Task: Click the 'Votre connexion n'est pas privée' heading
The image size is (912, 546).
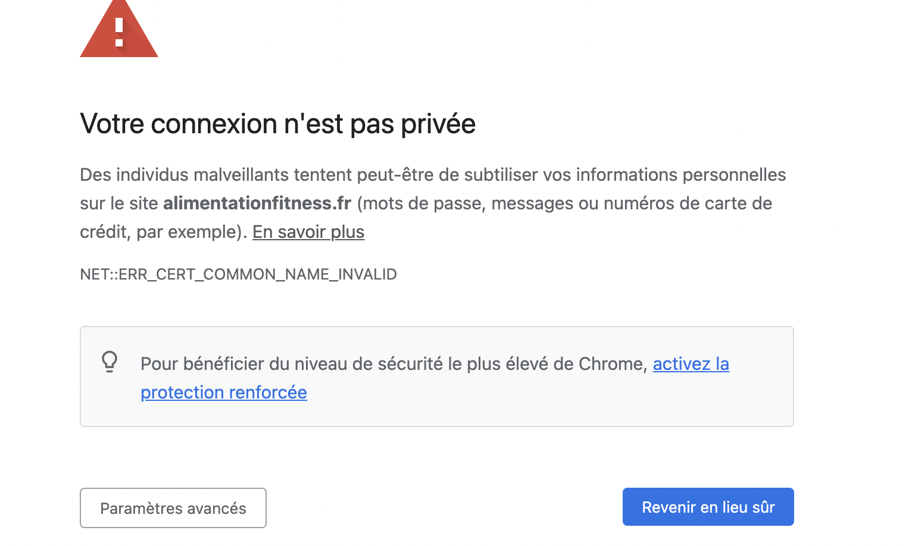Action: [277, 124]
